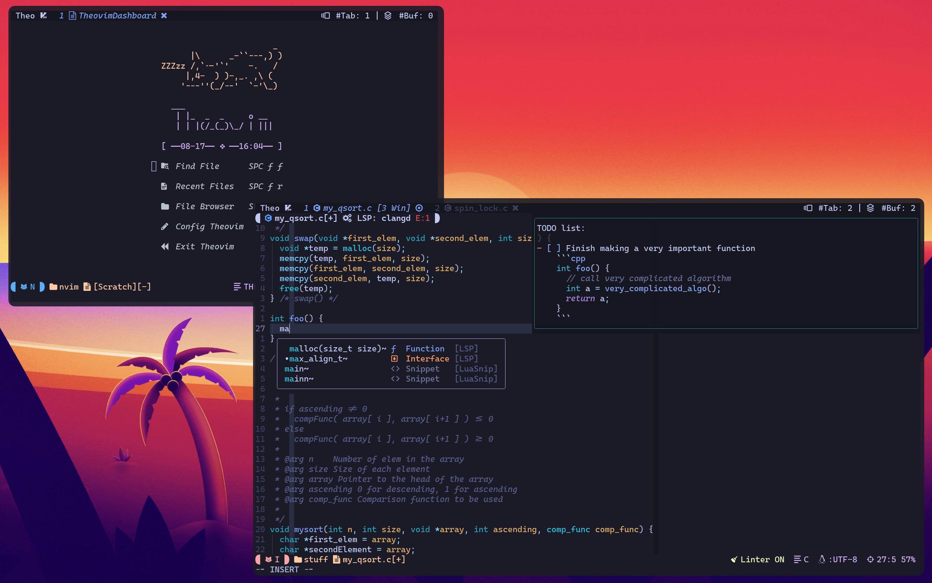Select Config Theovim on the dashboard
Screen dimensions: 932x583
(x=202, y=226)
